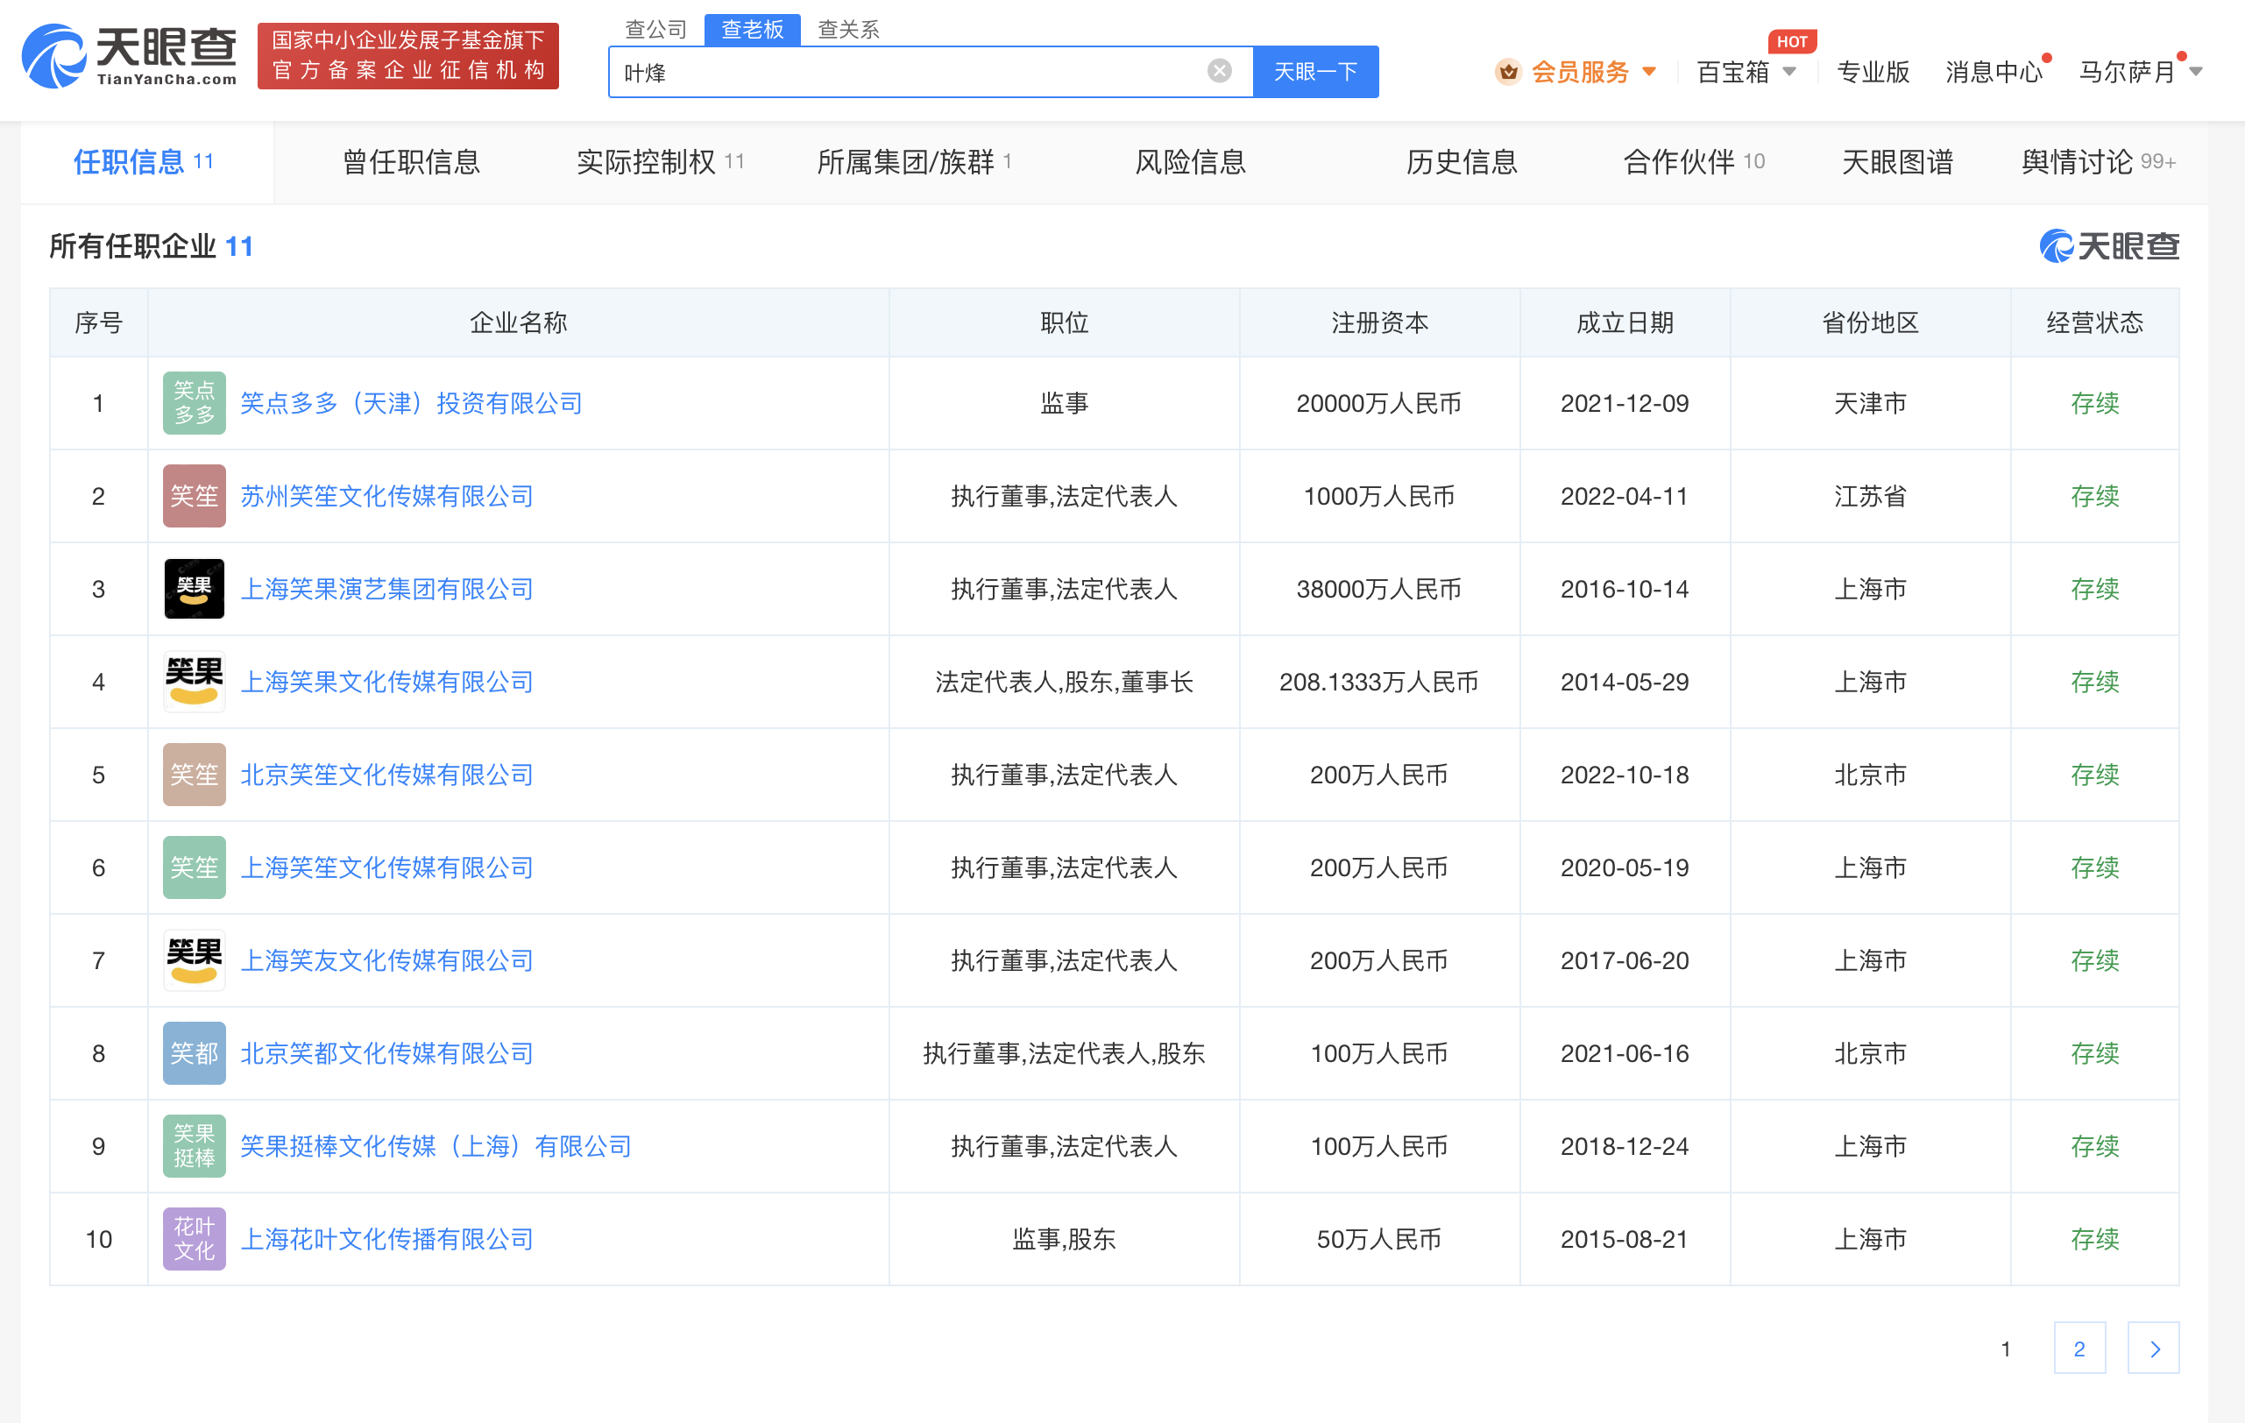Open 上海笑果文化传媒有限公司 company page
This screenshot has width=2245, height=1423.
click(387, 682)
